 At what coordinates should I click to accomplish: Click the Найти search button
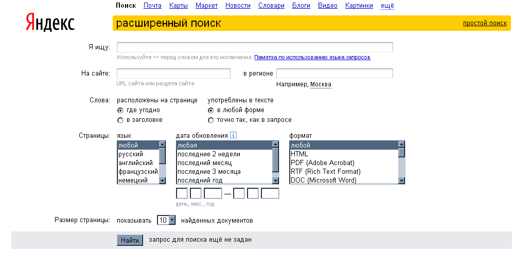[130, 240]
